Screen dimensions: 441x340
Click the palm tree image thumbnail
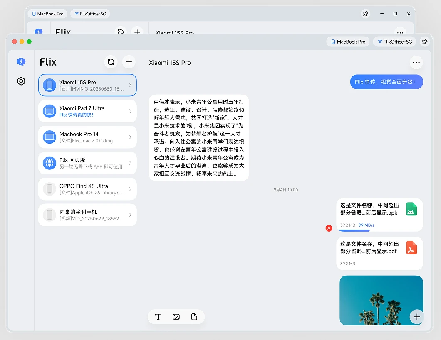(x=381, y=301)
